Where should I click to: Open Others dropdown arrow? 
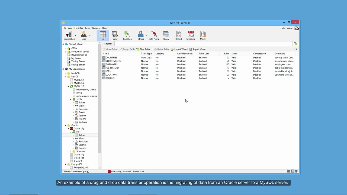coord(147,35)
